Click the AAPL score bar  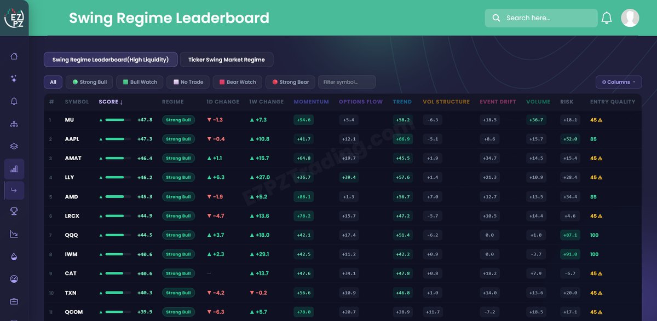[118, 139]
